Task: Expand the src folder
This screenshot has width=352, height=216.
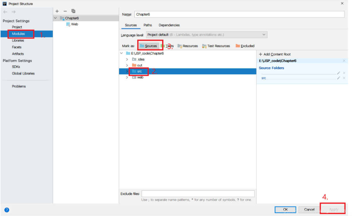Action: (127, 71)
